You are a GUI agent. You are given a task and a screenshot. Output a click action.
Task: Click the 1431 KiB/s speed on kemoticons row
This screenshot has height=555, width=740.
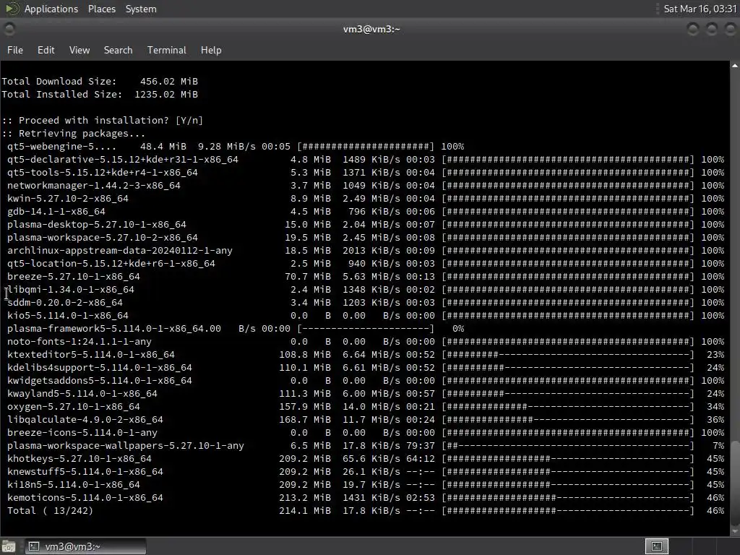coord(371,498)
